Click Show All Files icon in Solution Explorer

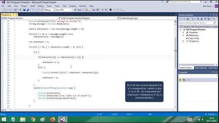(x=209, y=19)
